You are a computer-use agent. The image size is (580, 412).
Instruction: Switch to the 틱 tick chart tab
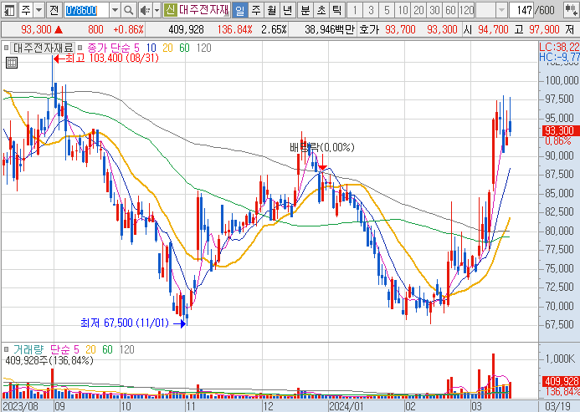336,10
